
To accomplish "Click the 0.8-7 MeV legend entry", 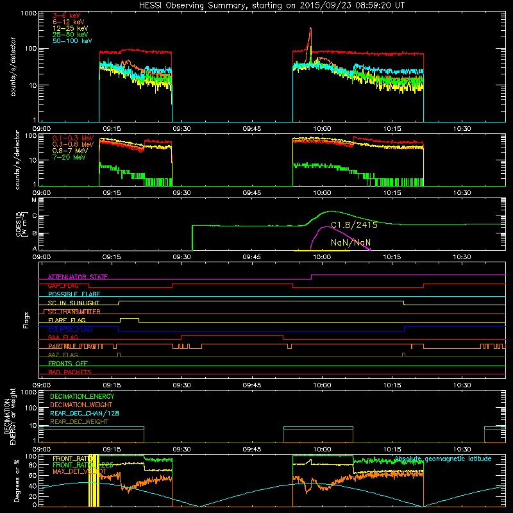I will (71, 151).
